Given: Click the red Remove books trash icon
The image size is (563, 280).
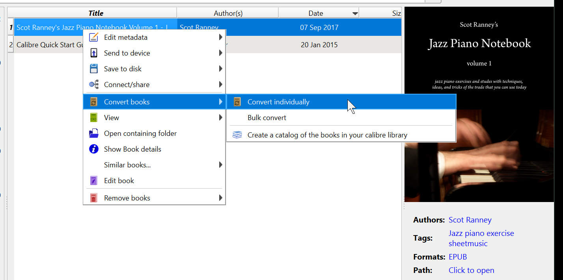Looking at the screenshot, I should point(93,198).
